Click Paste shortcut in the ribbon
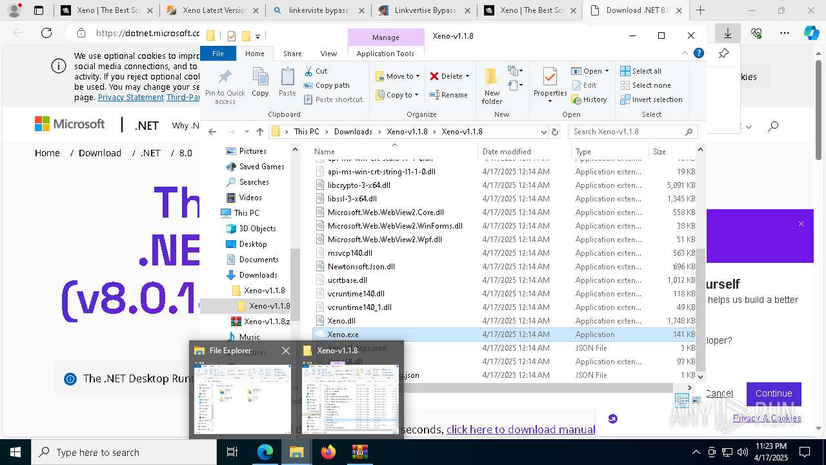The image size is (826, 465). pos(333,99)
